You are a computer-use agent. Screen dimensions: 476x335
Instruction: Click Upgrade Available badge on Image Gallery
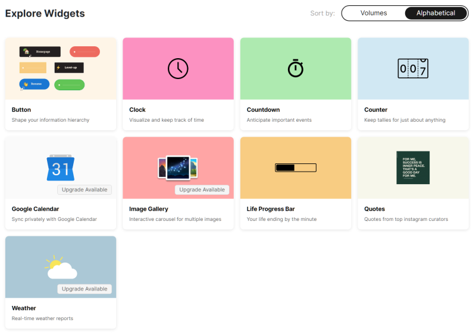click(202, 190)
